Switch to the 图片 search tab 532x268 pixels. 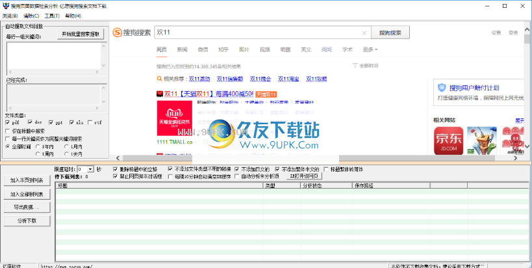tap(244, 49)
